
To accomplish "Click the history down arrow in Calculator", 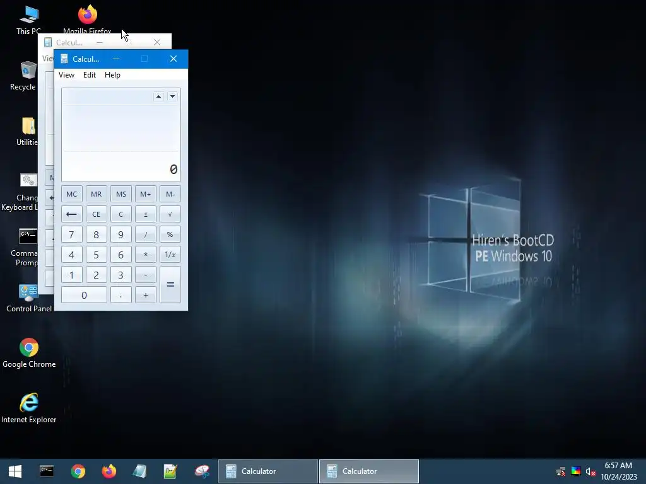I will point(173,96).
